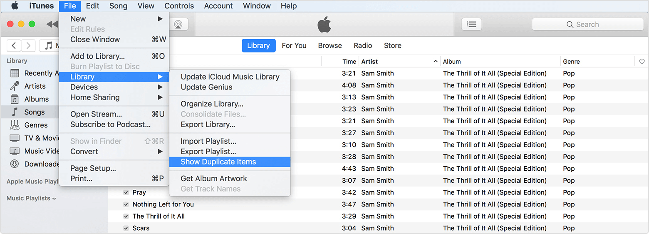This screenshot has width=649, height=234.
Task: Go back with the left chevron
Action: 14,45
